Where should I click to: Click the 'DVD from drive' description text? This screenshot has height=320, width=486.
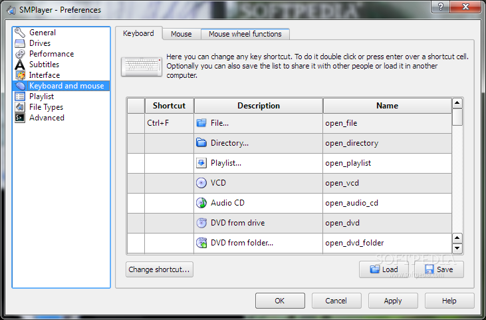pos(238,223)
